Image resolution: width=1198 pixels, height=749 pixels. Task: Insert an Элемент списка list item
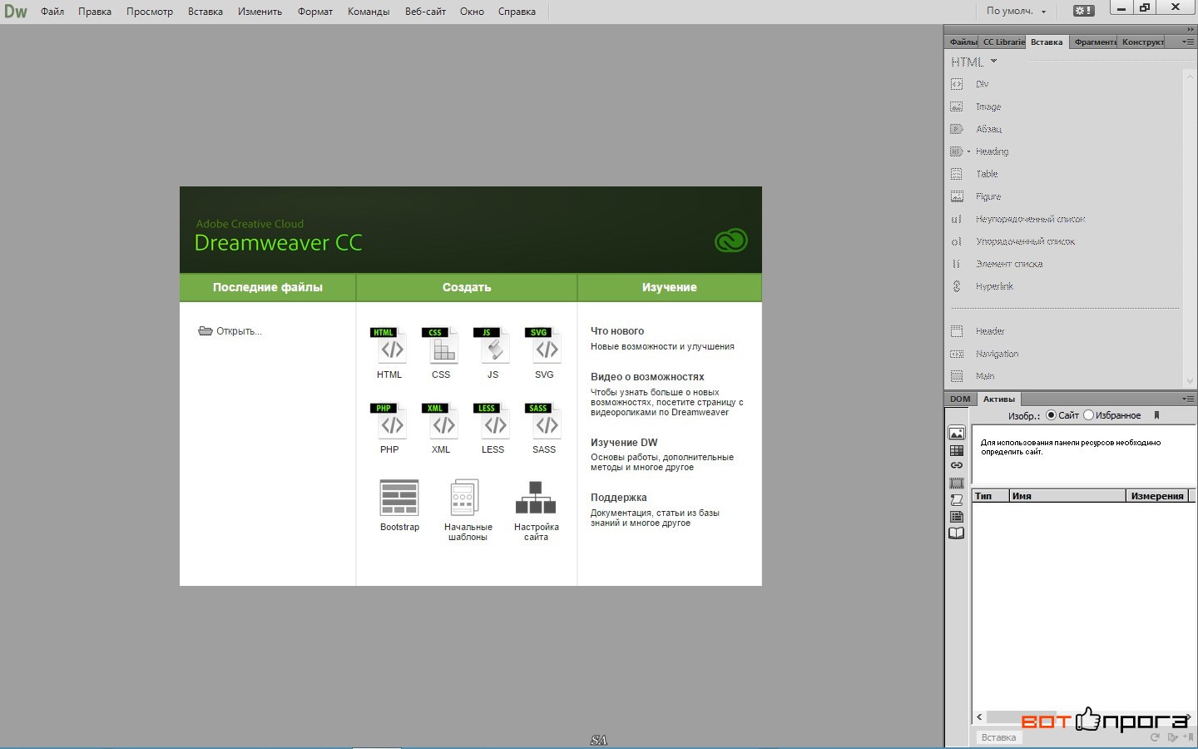(x=997, y=264)
